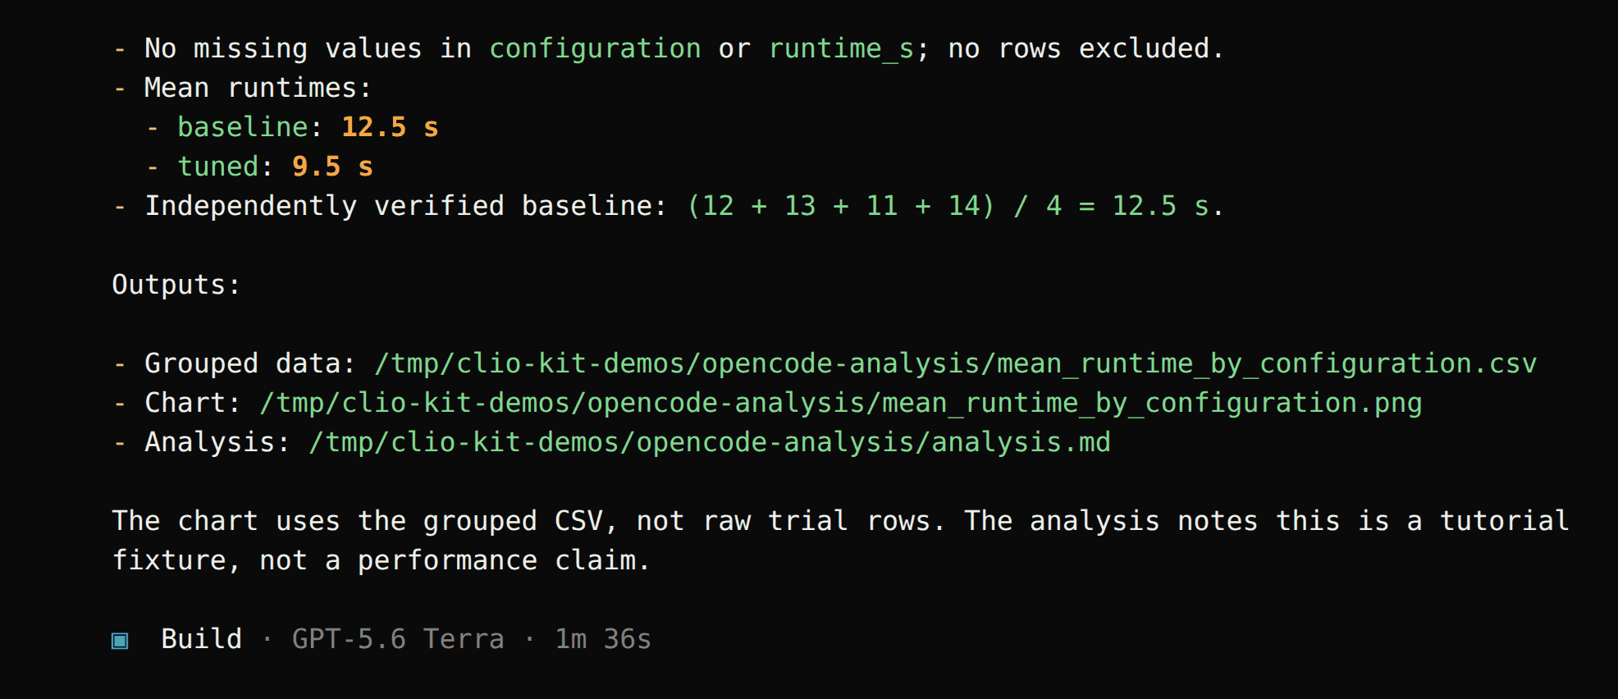The image size is (1618, 699).
Task: Click the 'Independently verified baseline:' text
Action: click(x=406, y=206)
